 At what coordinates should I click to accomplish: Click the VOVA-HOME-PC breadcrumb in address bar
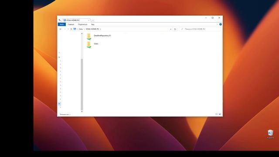92,29
